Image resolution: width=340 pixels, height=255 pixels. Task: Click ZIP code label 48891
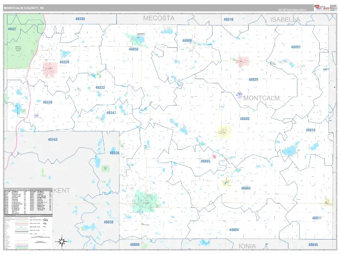pos(296,47)
